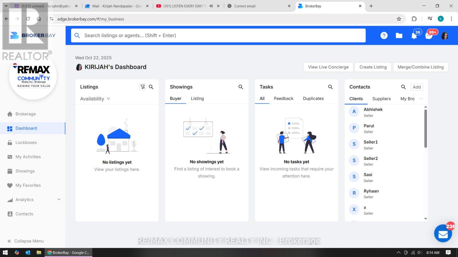
Task: Click the search icon in Showings panel
Action: click(241, 87)
